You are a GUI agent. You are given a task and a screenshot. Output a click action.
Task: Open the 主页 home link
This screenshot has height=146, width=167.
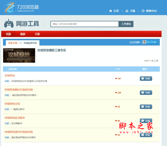(116, 11)
